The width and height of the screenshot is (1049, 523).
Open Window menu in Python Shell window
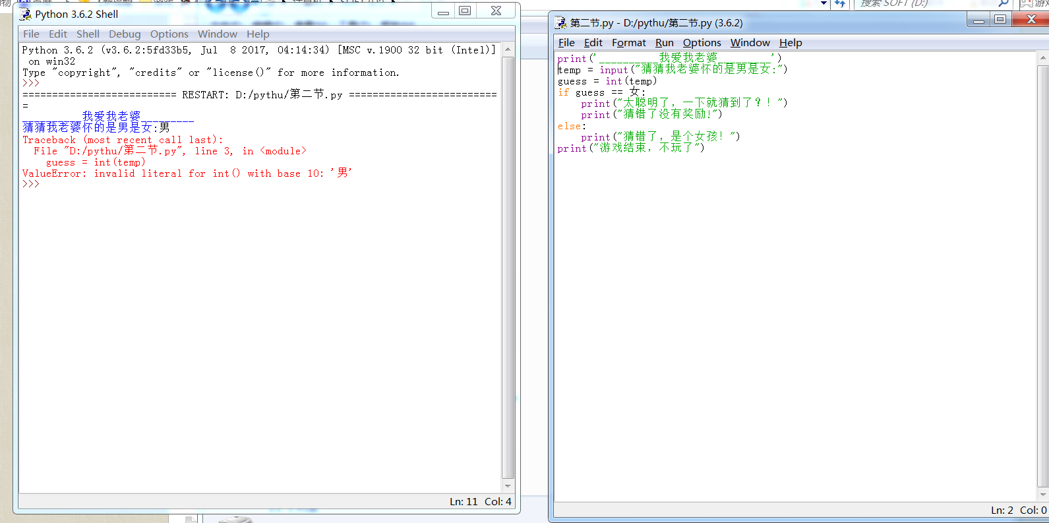tap(217, 34)
